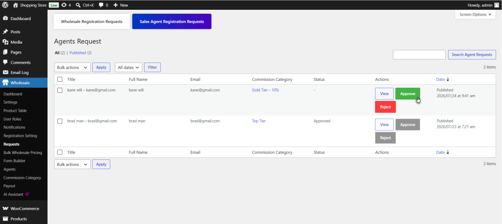
Task: Click the admin avatar icon
Action: 496,5
